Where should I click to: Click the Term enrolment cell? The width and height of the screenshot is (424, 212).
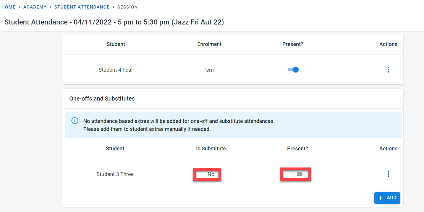pyautogui.click(x=209, y=70)
